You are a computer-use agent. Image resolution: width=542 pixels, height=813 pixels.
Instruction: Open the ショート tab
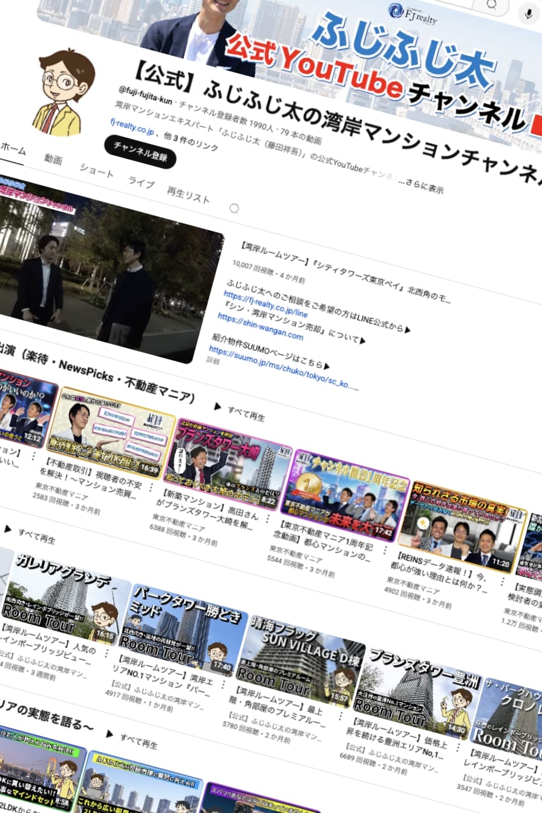96,171
